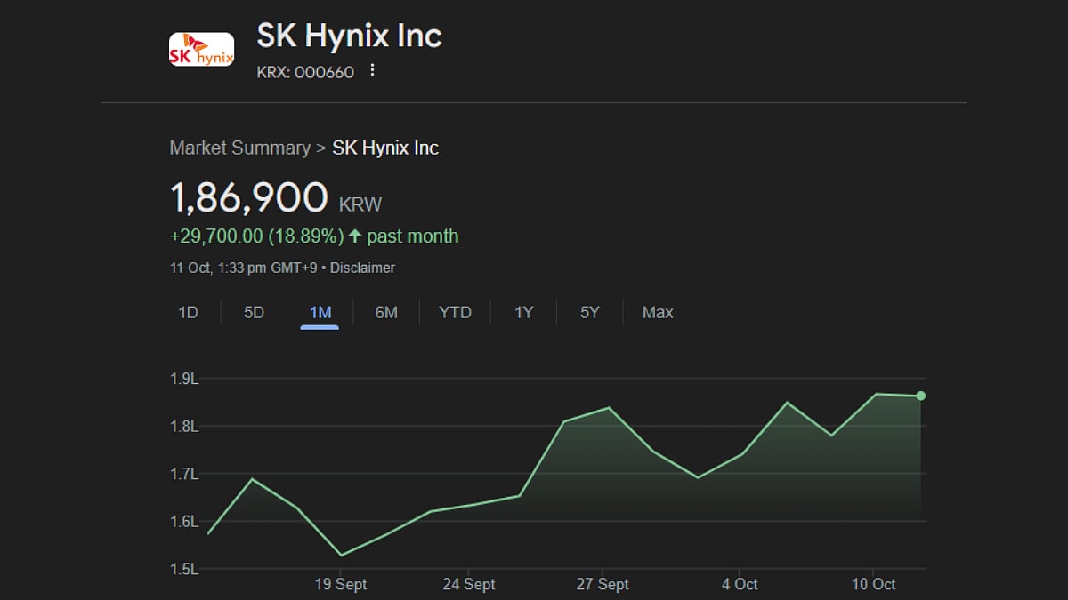This screenshot has height=600, width=1068.
Task: Select the 5D time range tab
Action: click(254, 313)
